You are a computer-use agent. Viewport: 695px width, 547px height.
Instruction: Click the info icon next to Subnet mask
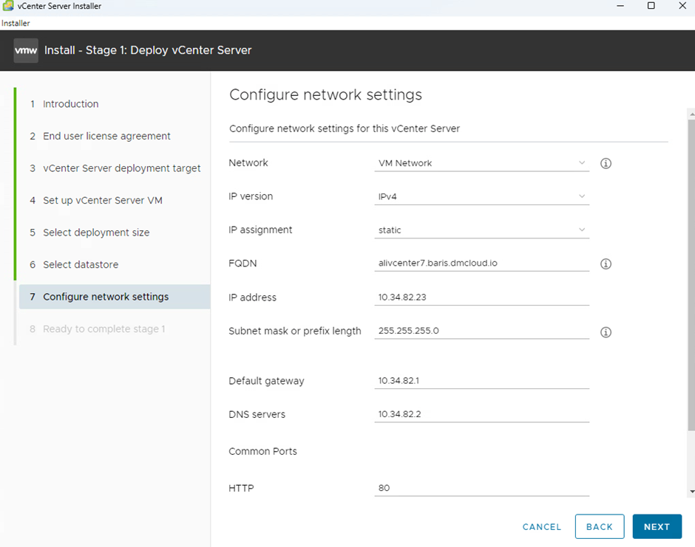click(x=606, y=332)
